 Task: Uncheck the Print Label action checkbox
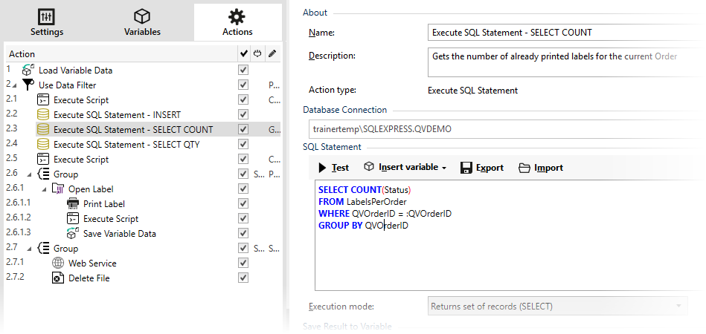click(243, 204)
